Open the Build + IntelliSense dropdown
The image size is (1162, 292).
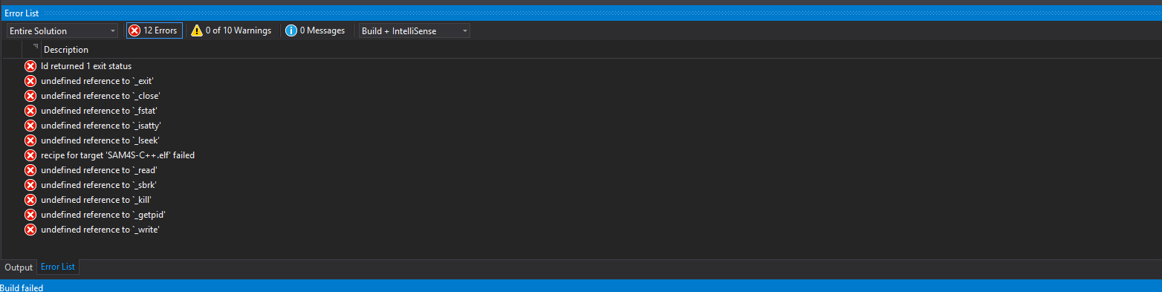(x=413, y=30)
